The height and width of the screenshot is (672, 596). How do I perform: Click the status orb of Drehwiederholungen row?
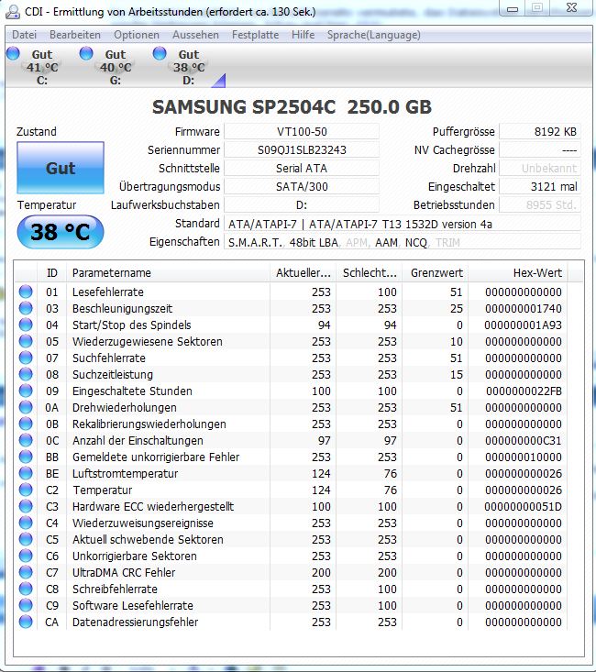click(x=26, y=407)
